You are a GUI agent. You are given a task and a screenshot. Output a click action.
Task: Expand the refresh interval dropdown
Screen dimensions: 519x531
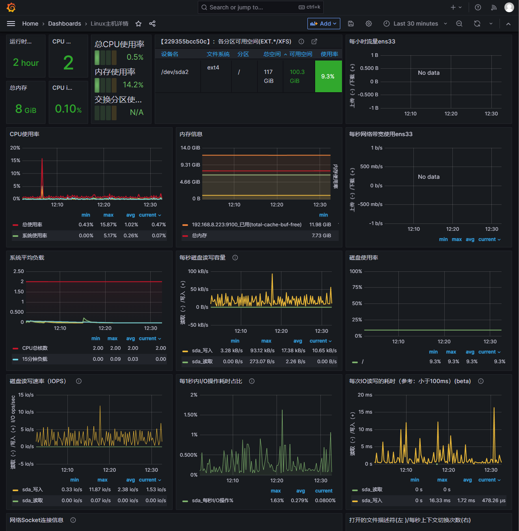pyautogui.click(x=491, y=24)
